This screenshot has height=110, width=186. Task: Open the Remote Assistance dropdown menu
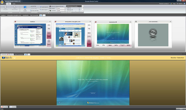click(164, 4)
